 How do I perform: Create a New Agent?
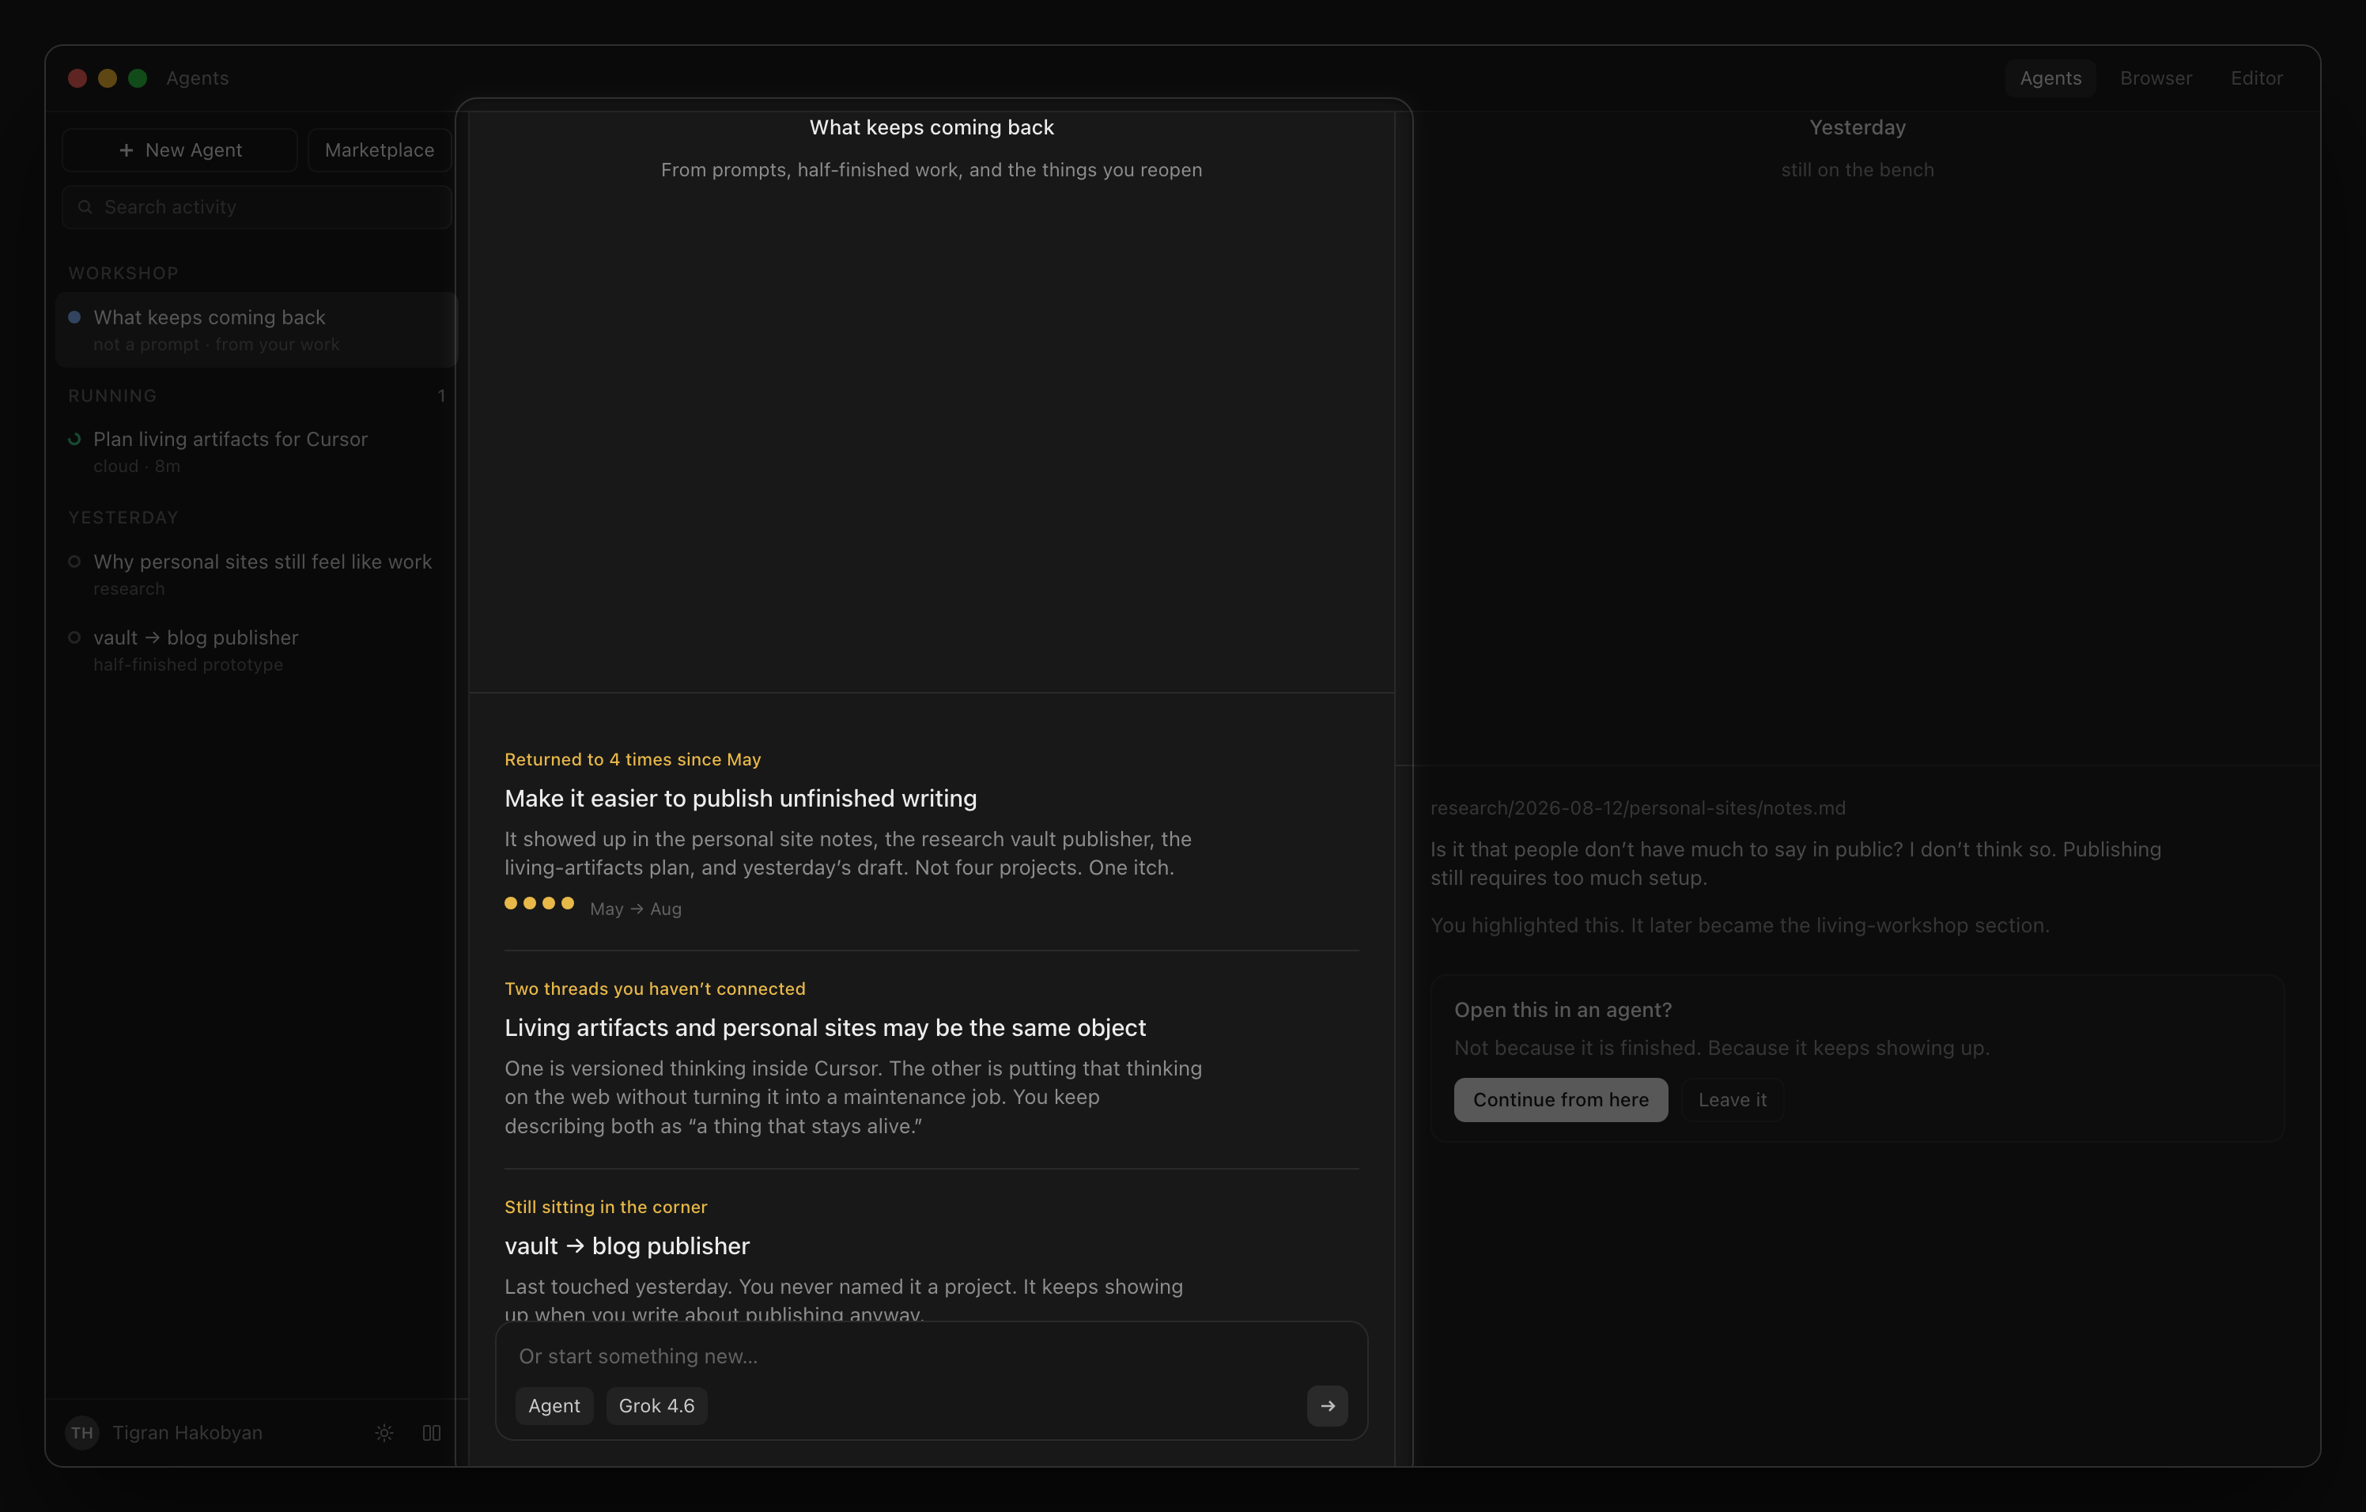click(180, 150)
